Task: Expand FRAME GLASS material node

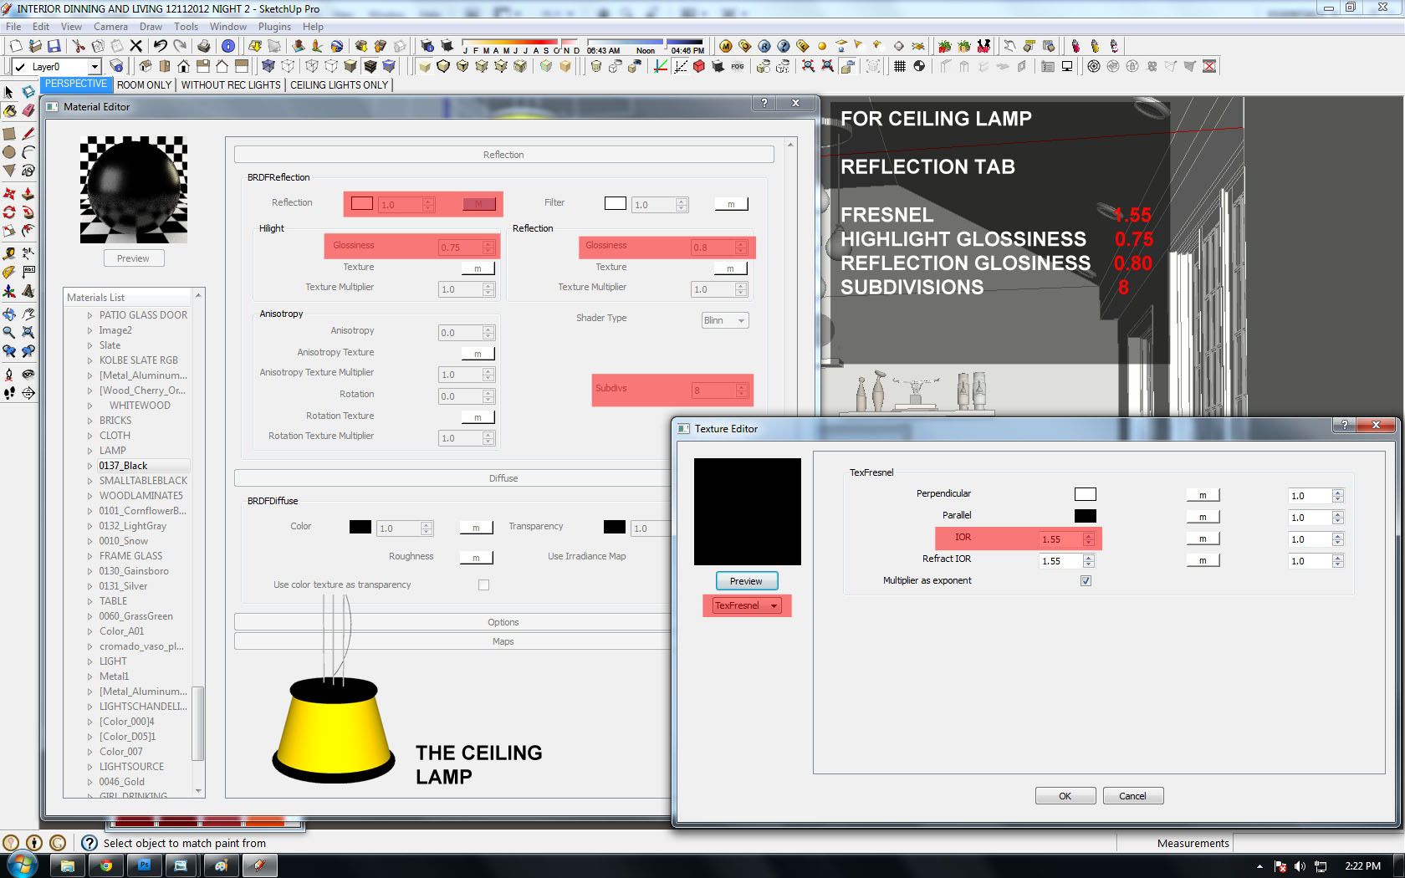Action: [89, 556]
